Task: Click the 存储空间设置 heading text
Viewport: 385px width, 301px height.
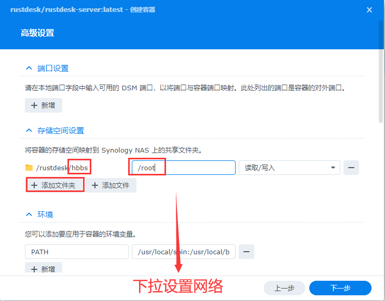Action: pos(61,131)
